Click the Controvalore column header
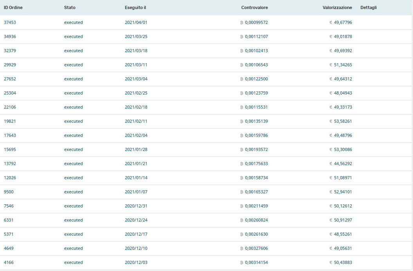The image size is (413, 271). pos(254,8)
